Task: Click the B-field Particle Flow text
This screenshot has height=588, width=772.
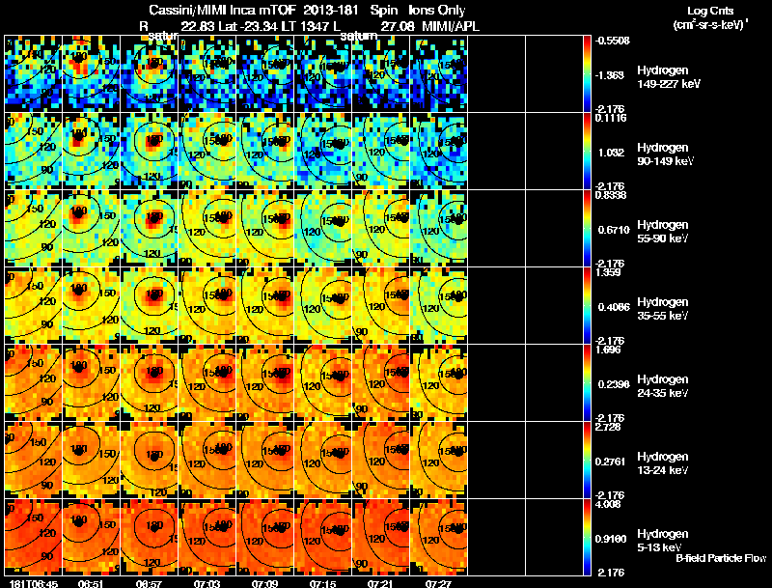Action: [721, 558]
